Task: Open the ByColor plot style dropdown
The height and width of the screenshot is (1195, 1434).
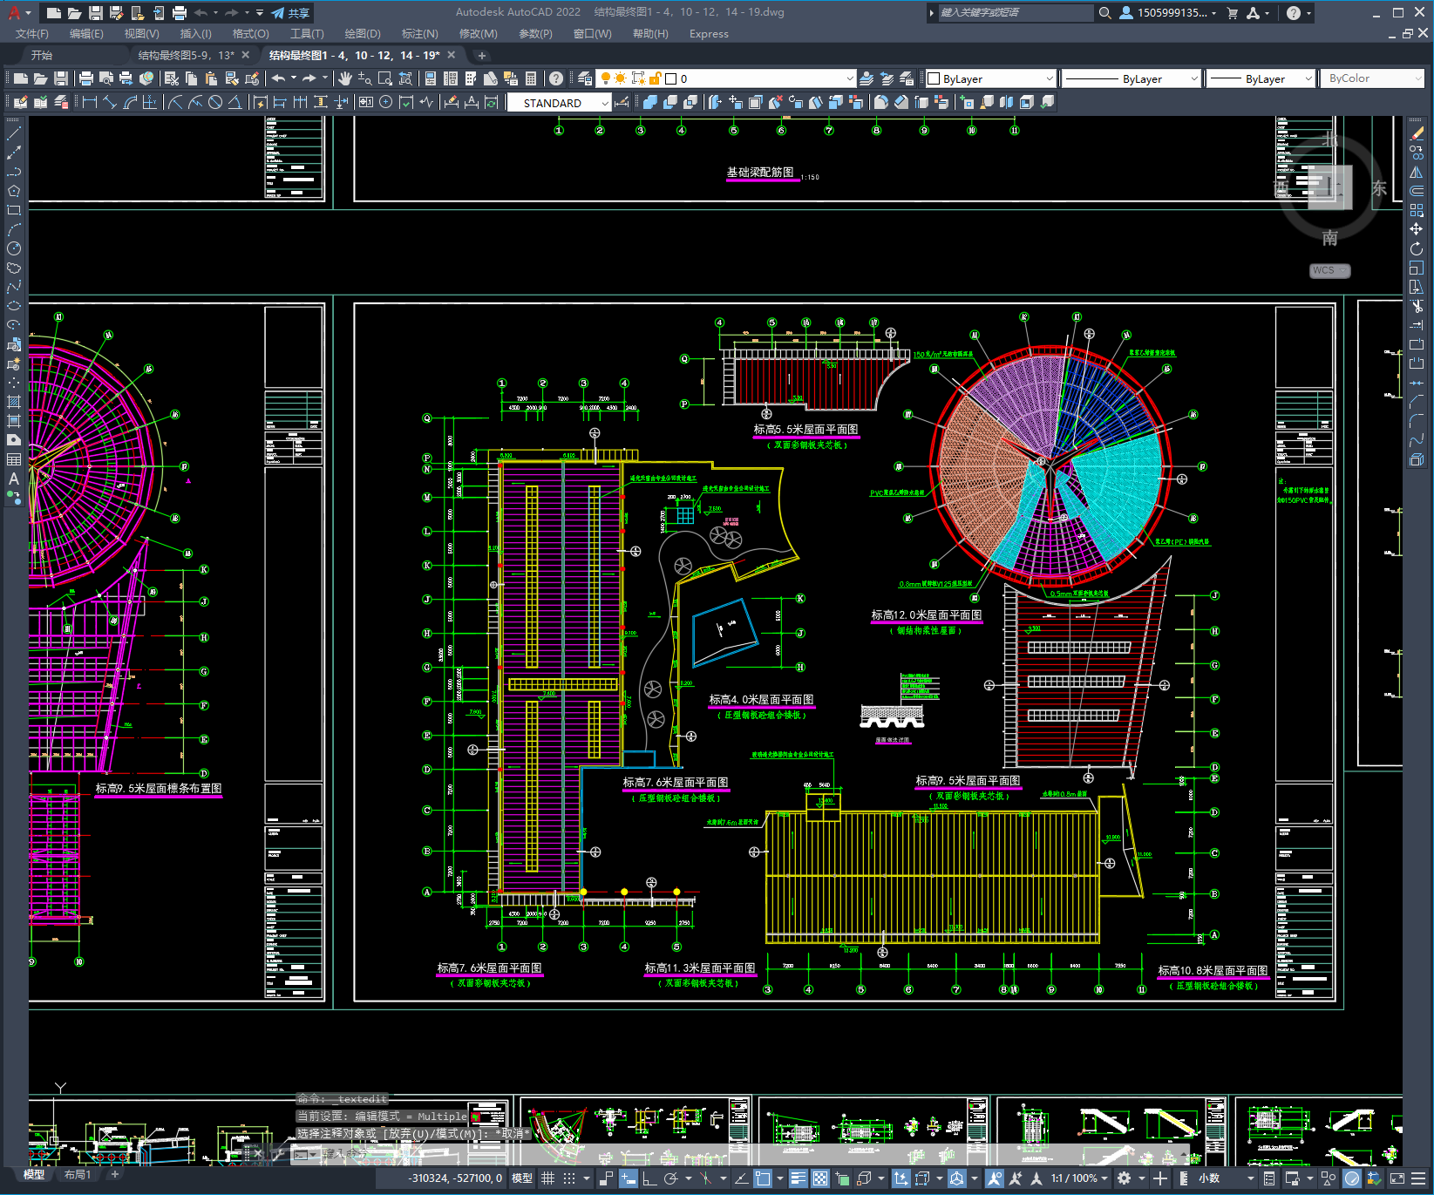Action: (1374, 78)
